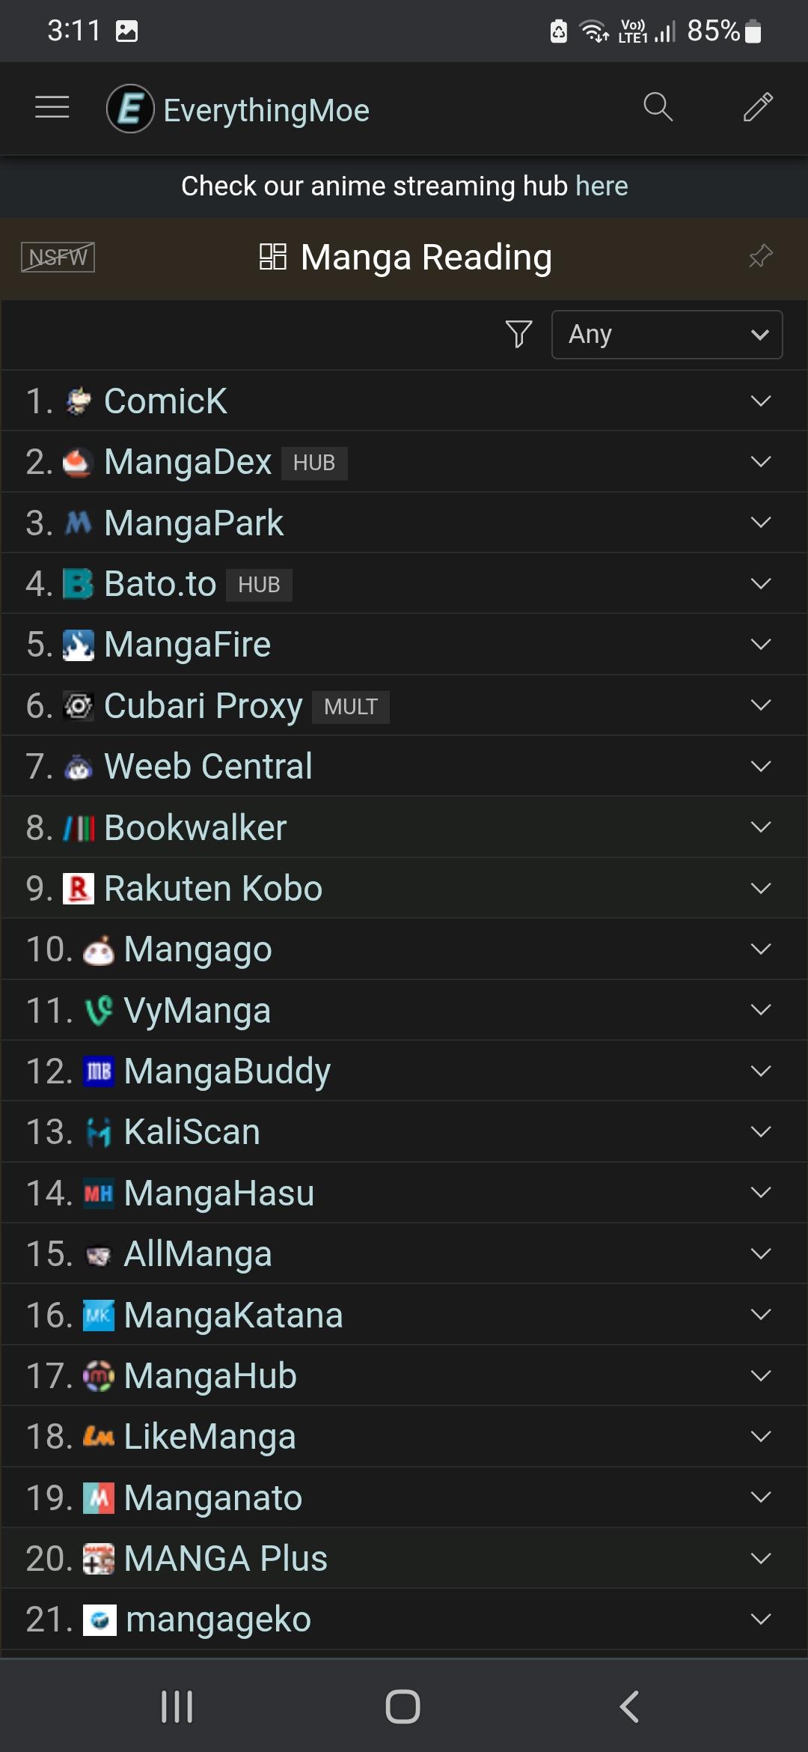The height and width of the screenshot is (1752, 808).
Task: Click the filter funnel icon
Action: (x=518, y=334)
